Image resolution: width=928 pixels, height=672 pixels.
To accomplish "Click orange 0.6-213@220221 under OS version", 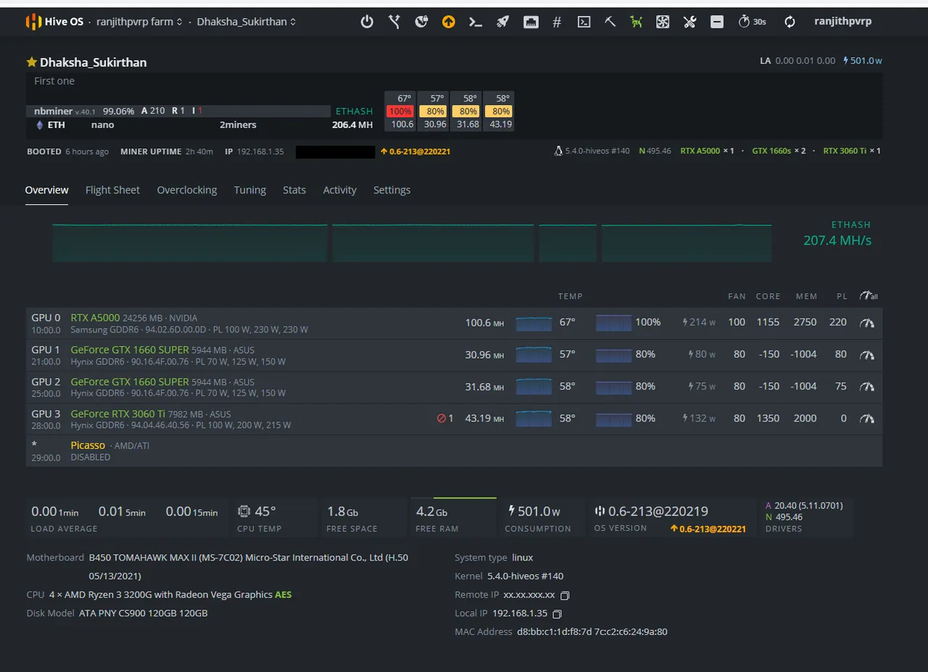I will (708, 529).
